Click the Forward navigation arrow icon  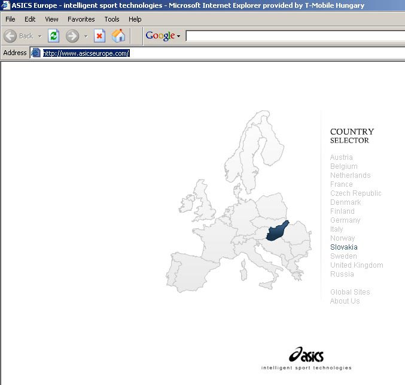tap(72, 36)
